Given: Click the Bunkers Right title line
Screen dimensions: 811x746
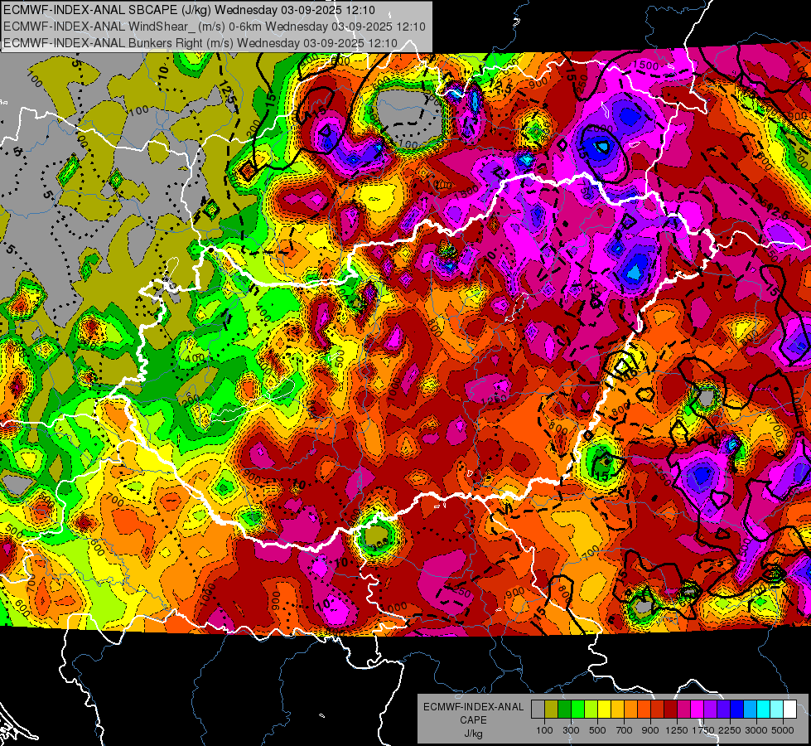Looking at the screenshot, I should 200,43.
